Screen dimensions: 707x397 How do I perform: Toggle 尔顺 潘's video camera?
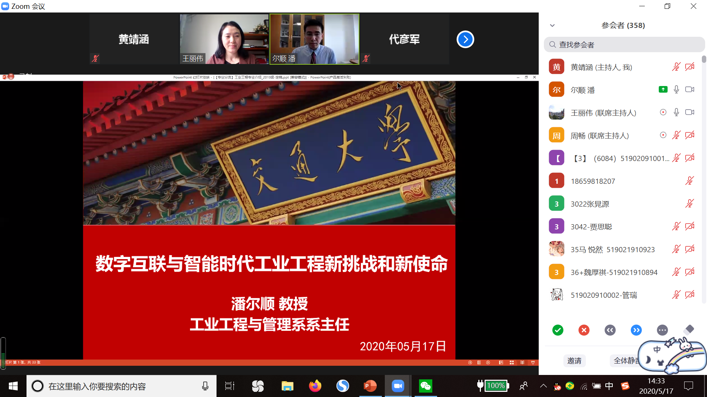tap(689, 89)
